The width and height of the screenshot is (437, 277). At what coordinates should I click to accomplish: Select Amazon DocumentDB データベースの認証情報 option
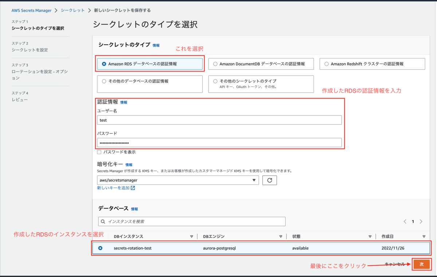261,64
